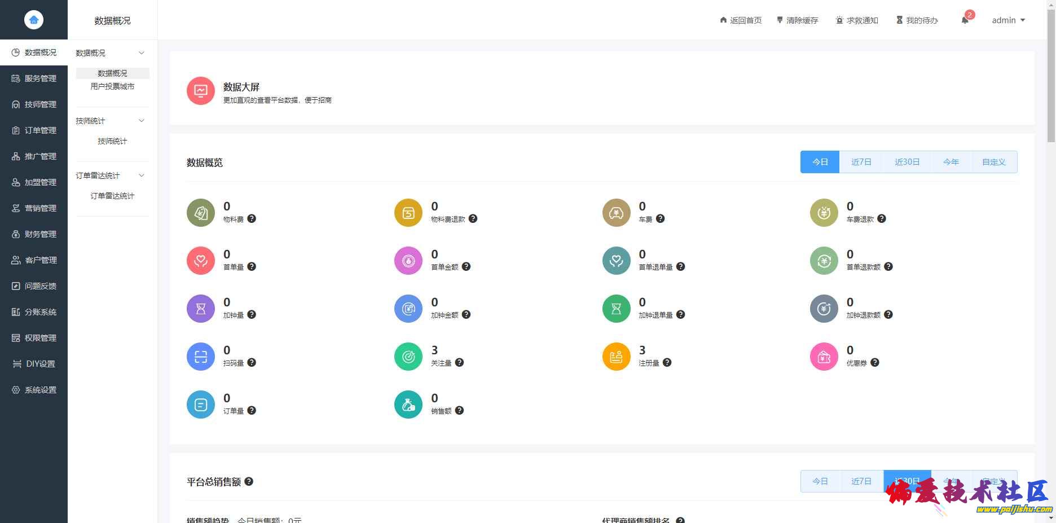This screenshot has width=1056, height=523.
Task: Click the 注册量 orange icon
Action: (x=616, y=357)
